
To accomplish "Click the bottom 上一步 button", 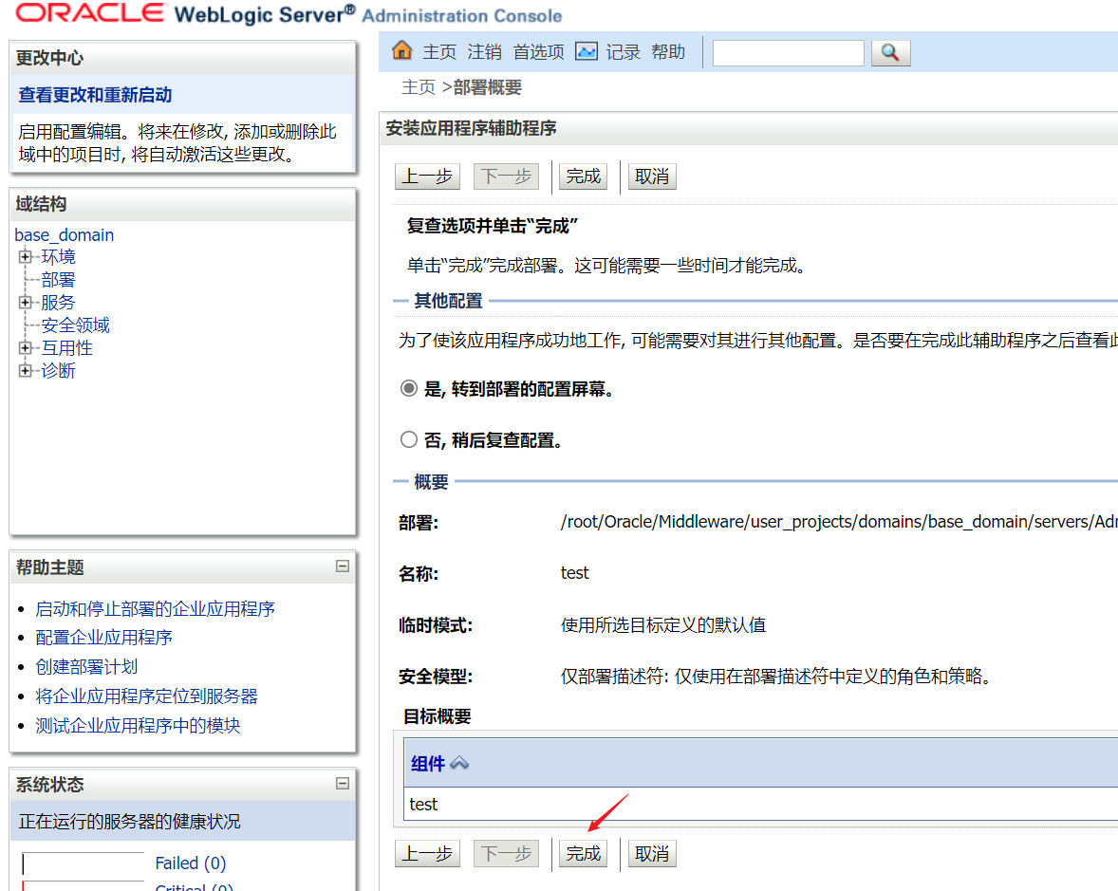I will click(427, 853).
